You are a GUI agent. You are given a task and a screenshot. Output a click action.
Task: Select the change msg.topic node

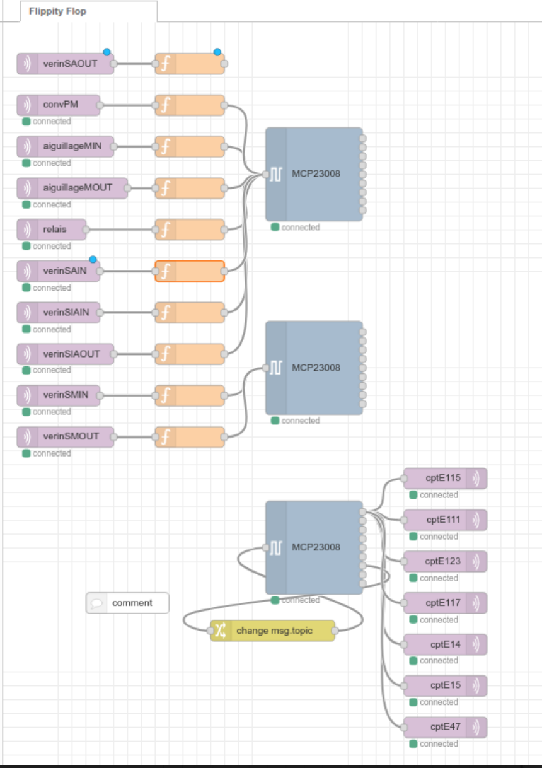coord(273,631)
